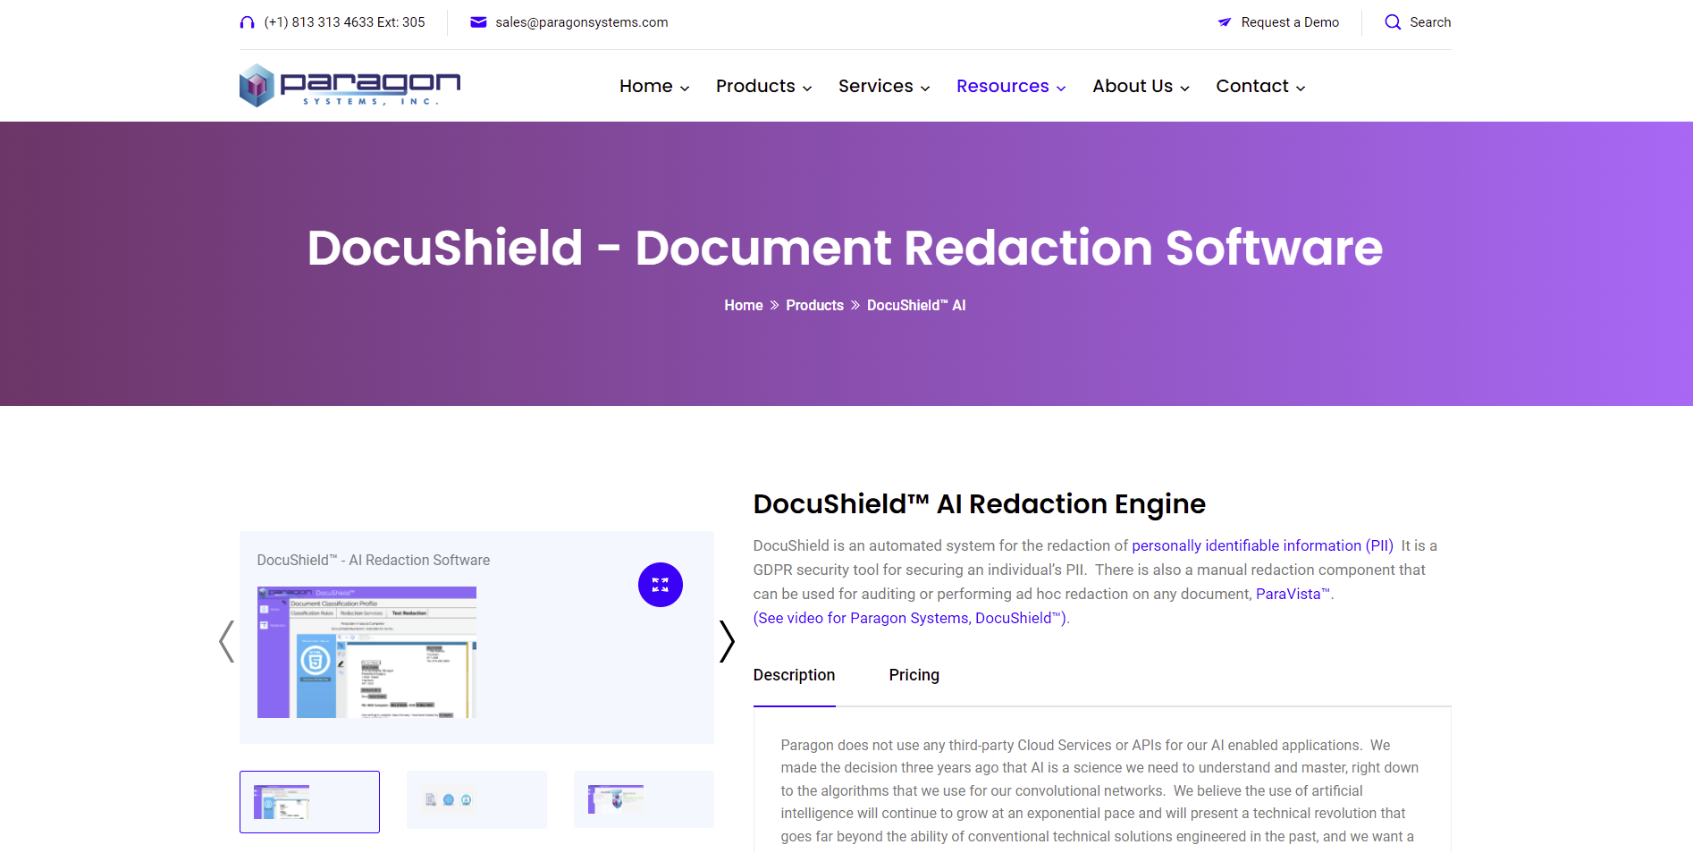Click the Paragon Systems logo
This screenshot has height=853, width=1693.
coord(350,85)
